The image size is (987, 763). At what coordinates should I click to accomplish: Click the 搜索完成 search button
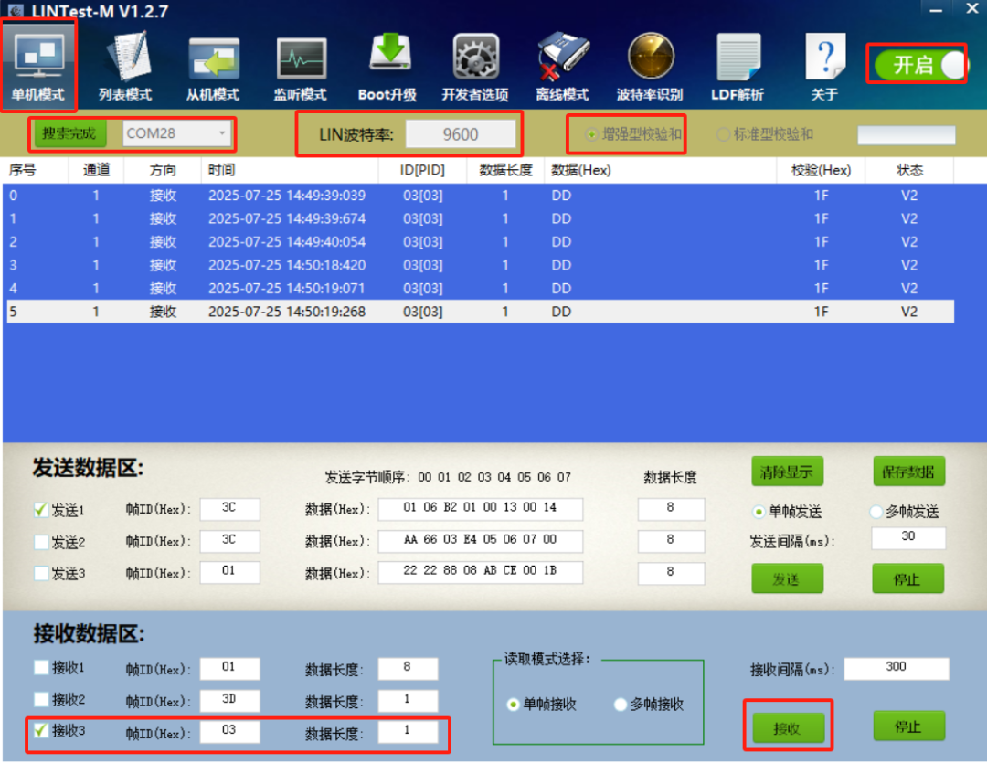coord(69,133)
